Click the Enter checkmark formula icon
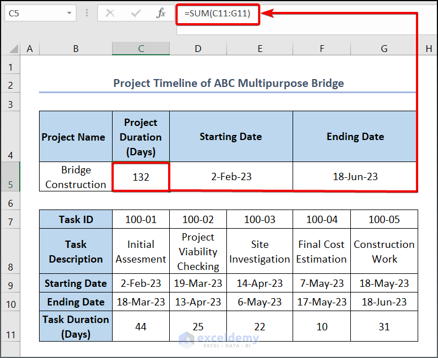The width and height of the screenshot is (438, 358). [x=136, y=13]
